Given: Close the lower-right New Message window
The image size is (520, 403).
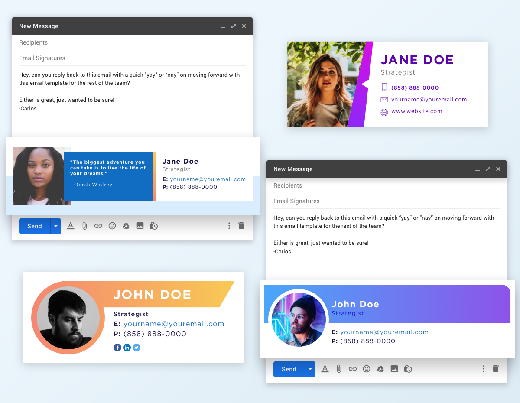Looking at the screenshot, I should (x=498, y=169).
